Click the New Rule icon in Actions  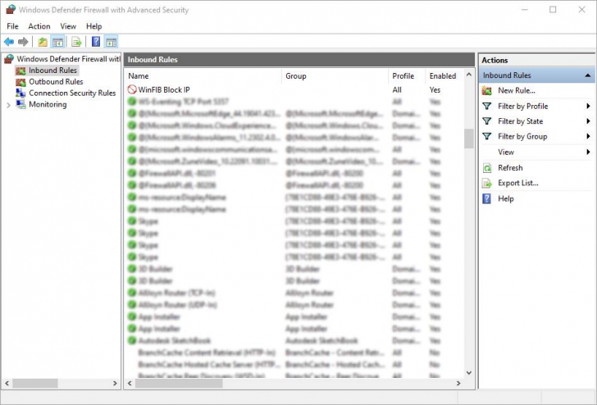tap(487, 90)
